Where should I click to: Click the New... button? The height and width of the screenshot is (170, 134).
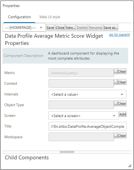point(70,28)
